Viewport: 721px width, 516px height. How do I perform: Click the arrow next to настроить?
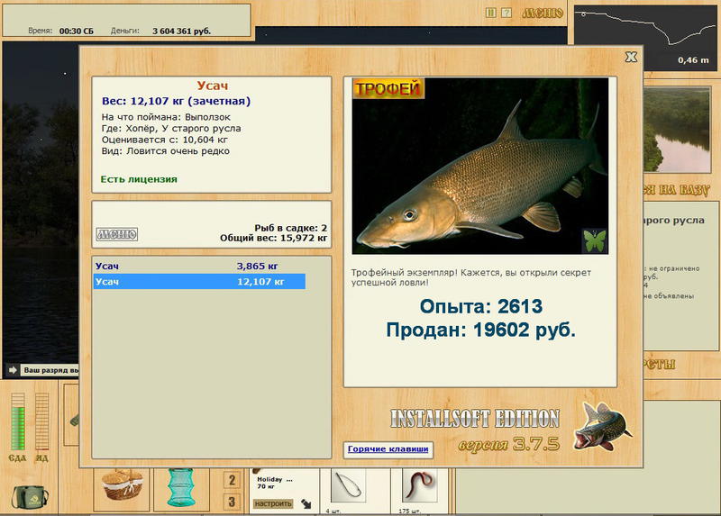pos(306,504)
